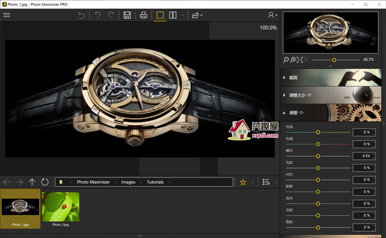Open dropdown after Images breadcrumb
Viewport: 386px width, 238px height.
coord(141,182)
